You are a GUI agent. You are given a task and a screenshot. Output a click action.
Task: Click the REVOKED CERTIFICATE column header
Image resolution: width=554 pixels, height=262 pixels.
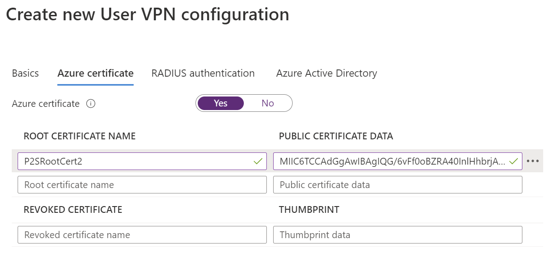point(73,210)
